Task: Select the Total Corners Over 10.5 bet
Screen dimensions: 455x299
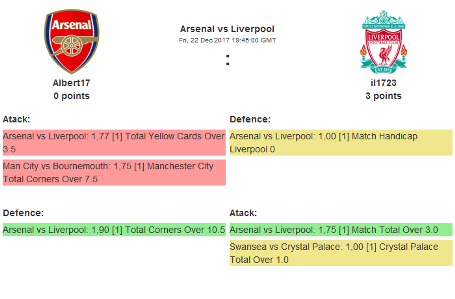Action: [114, 230]
